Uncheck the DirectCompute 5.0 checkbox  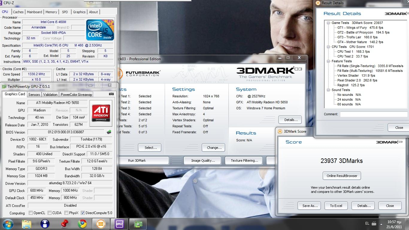(x=83, y=213)
